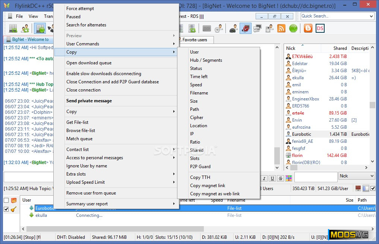Click the green globe toolbar icon
Viewport: 379px width, 244px height.
[293, 28]
